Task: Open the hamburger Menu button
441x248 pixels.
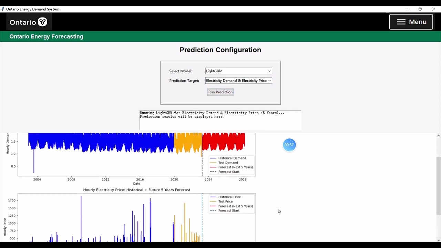Action: [411, 22]
